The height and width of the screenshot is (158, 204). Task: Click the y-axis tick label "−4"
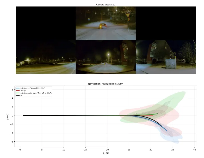[x=11, y=133]
